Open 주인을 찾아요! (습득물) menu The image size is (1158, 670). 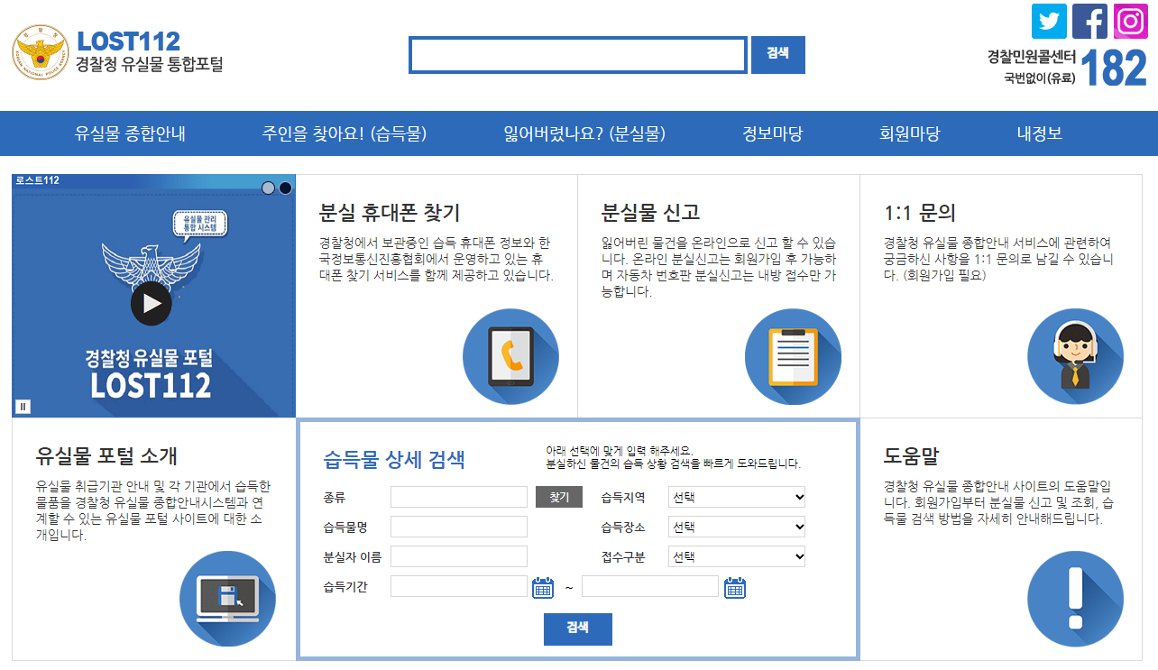click(344, 133)
